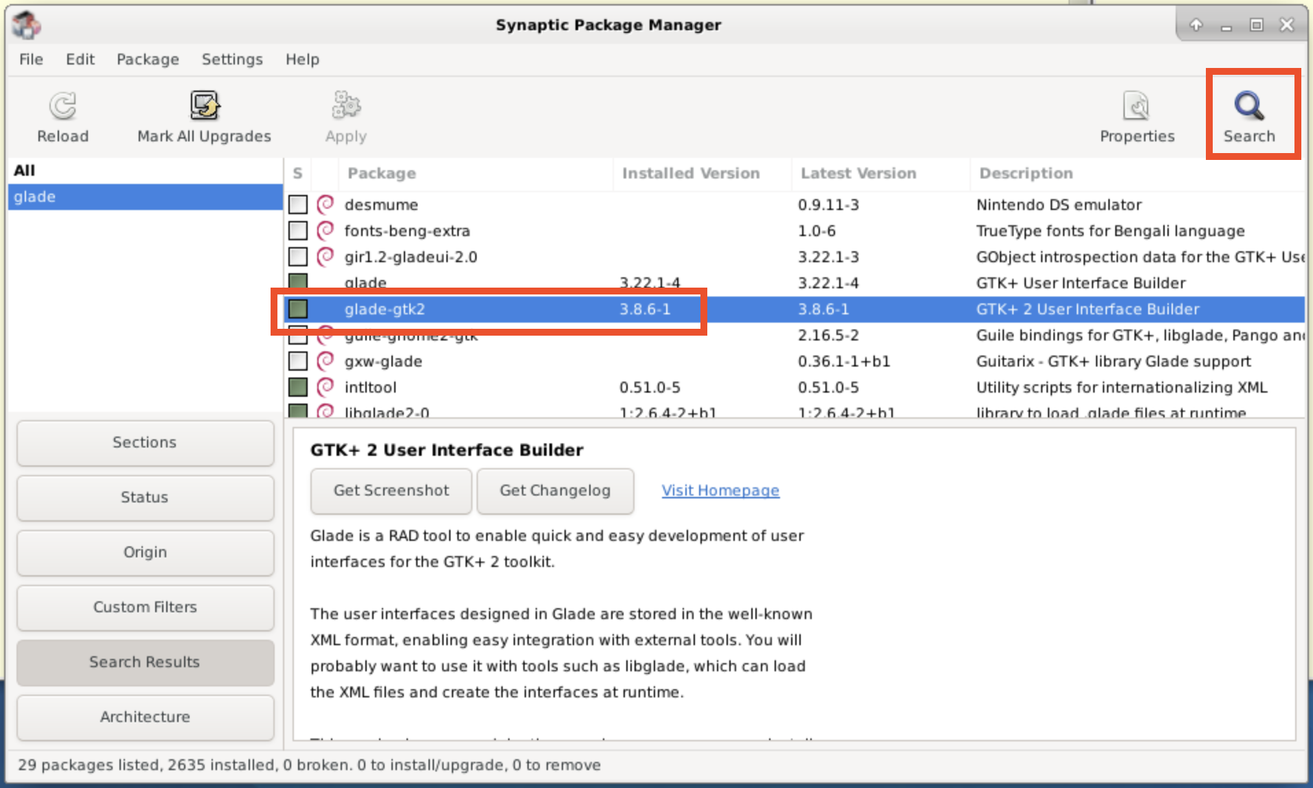This screenshot has height=788, width=1313.
Task: Click the status bar package count text
Action: 309,765
